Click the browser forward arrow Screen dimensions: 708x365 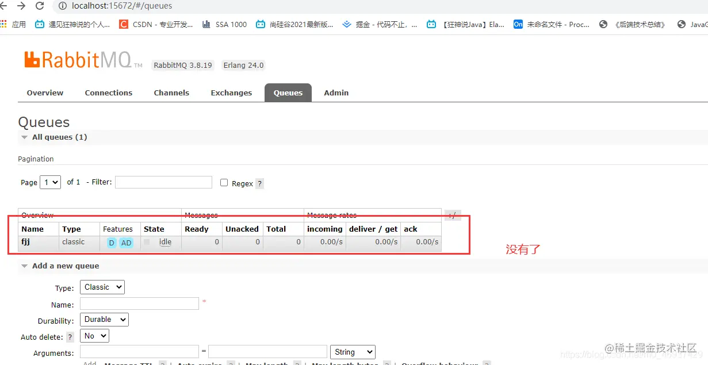(21, 6)
